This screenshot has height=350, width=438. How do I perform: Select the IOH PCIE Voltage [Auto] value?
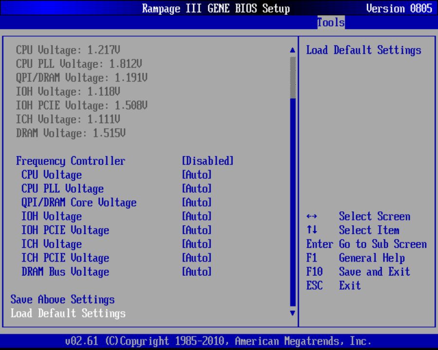coord(197,230)
